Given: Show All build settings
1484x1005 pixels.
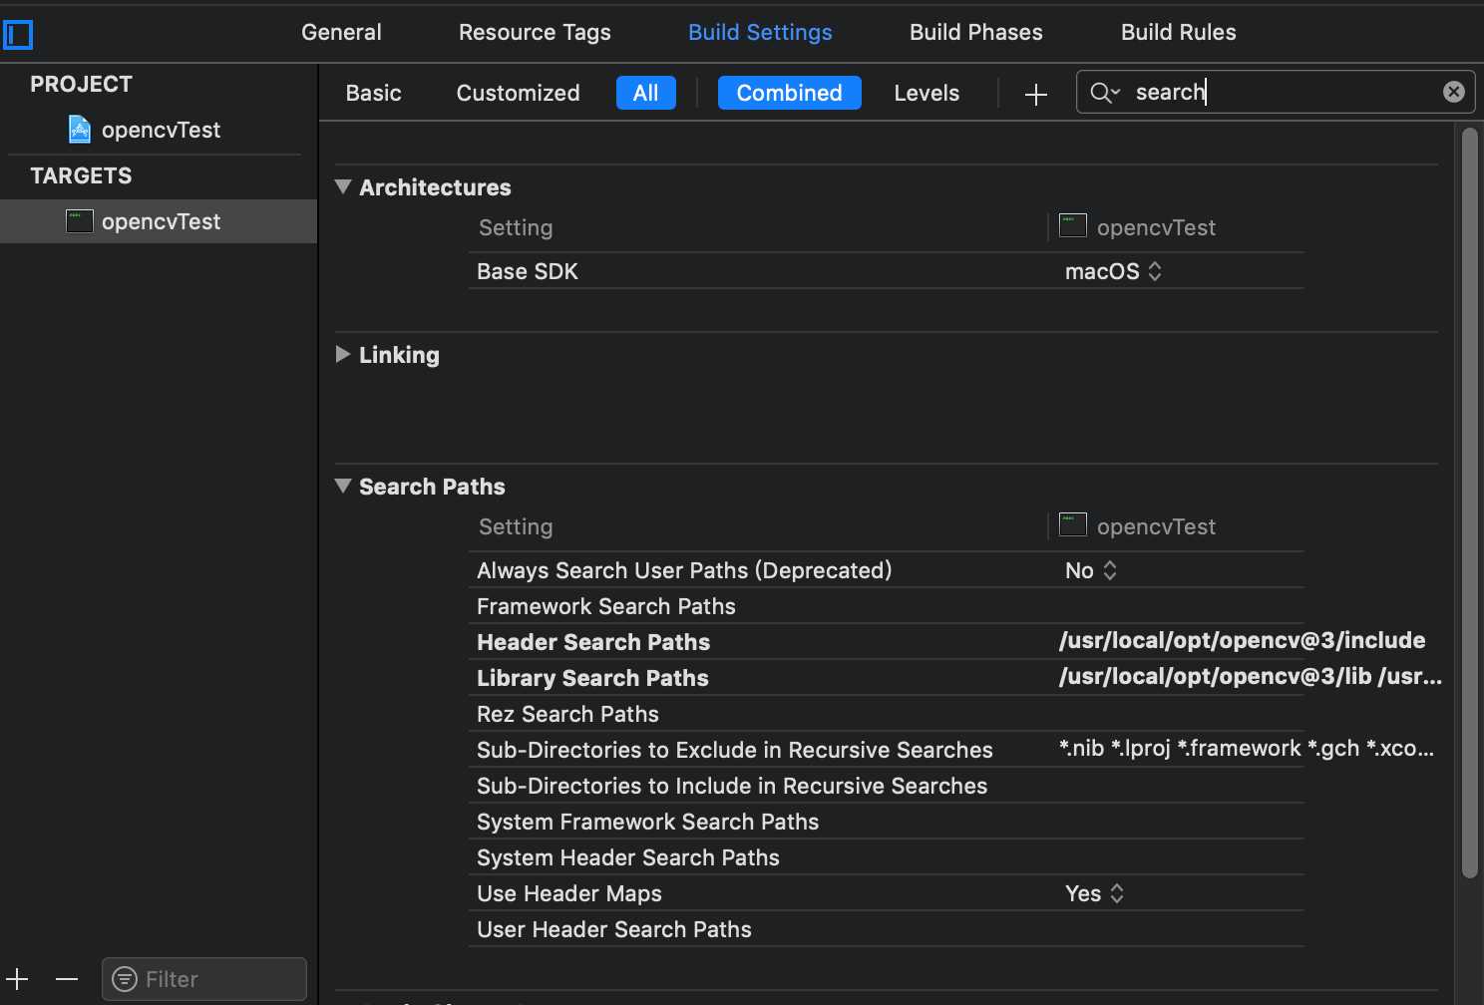Looking at the screenshot, I should click(646, 93).
